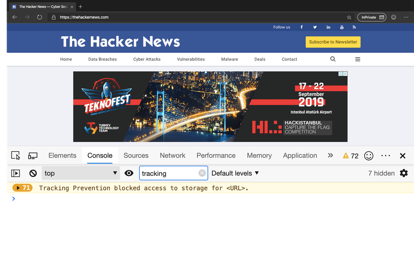Open Hacker News Twitter page

point(315,27)
